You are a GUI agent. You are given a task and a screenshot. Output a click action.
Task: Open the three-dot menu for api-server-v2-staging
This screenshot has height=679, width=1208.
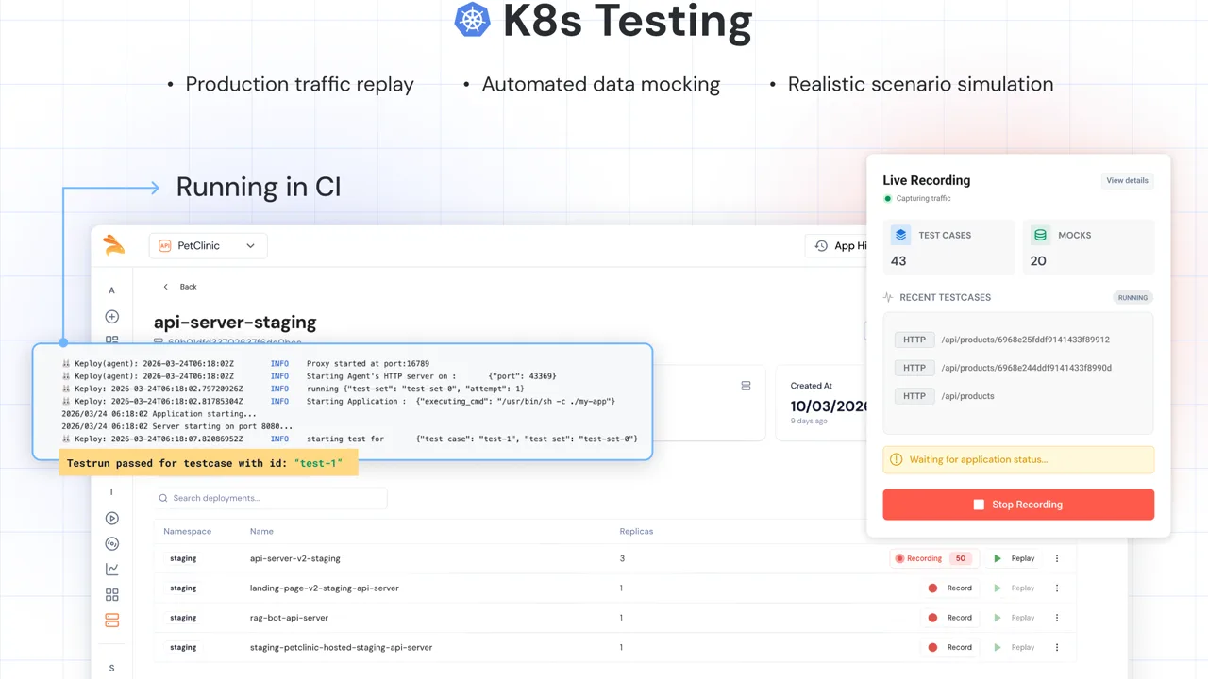(1057, 558)
